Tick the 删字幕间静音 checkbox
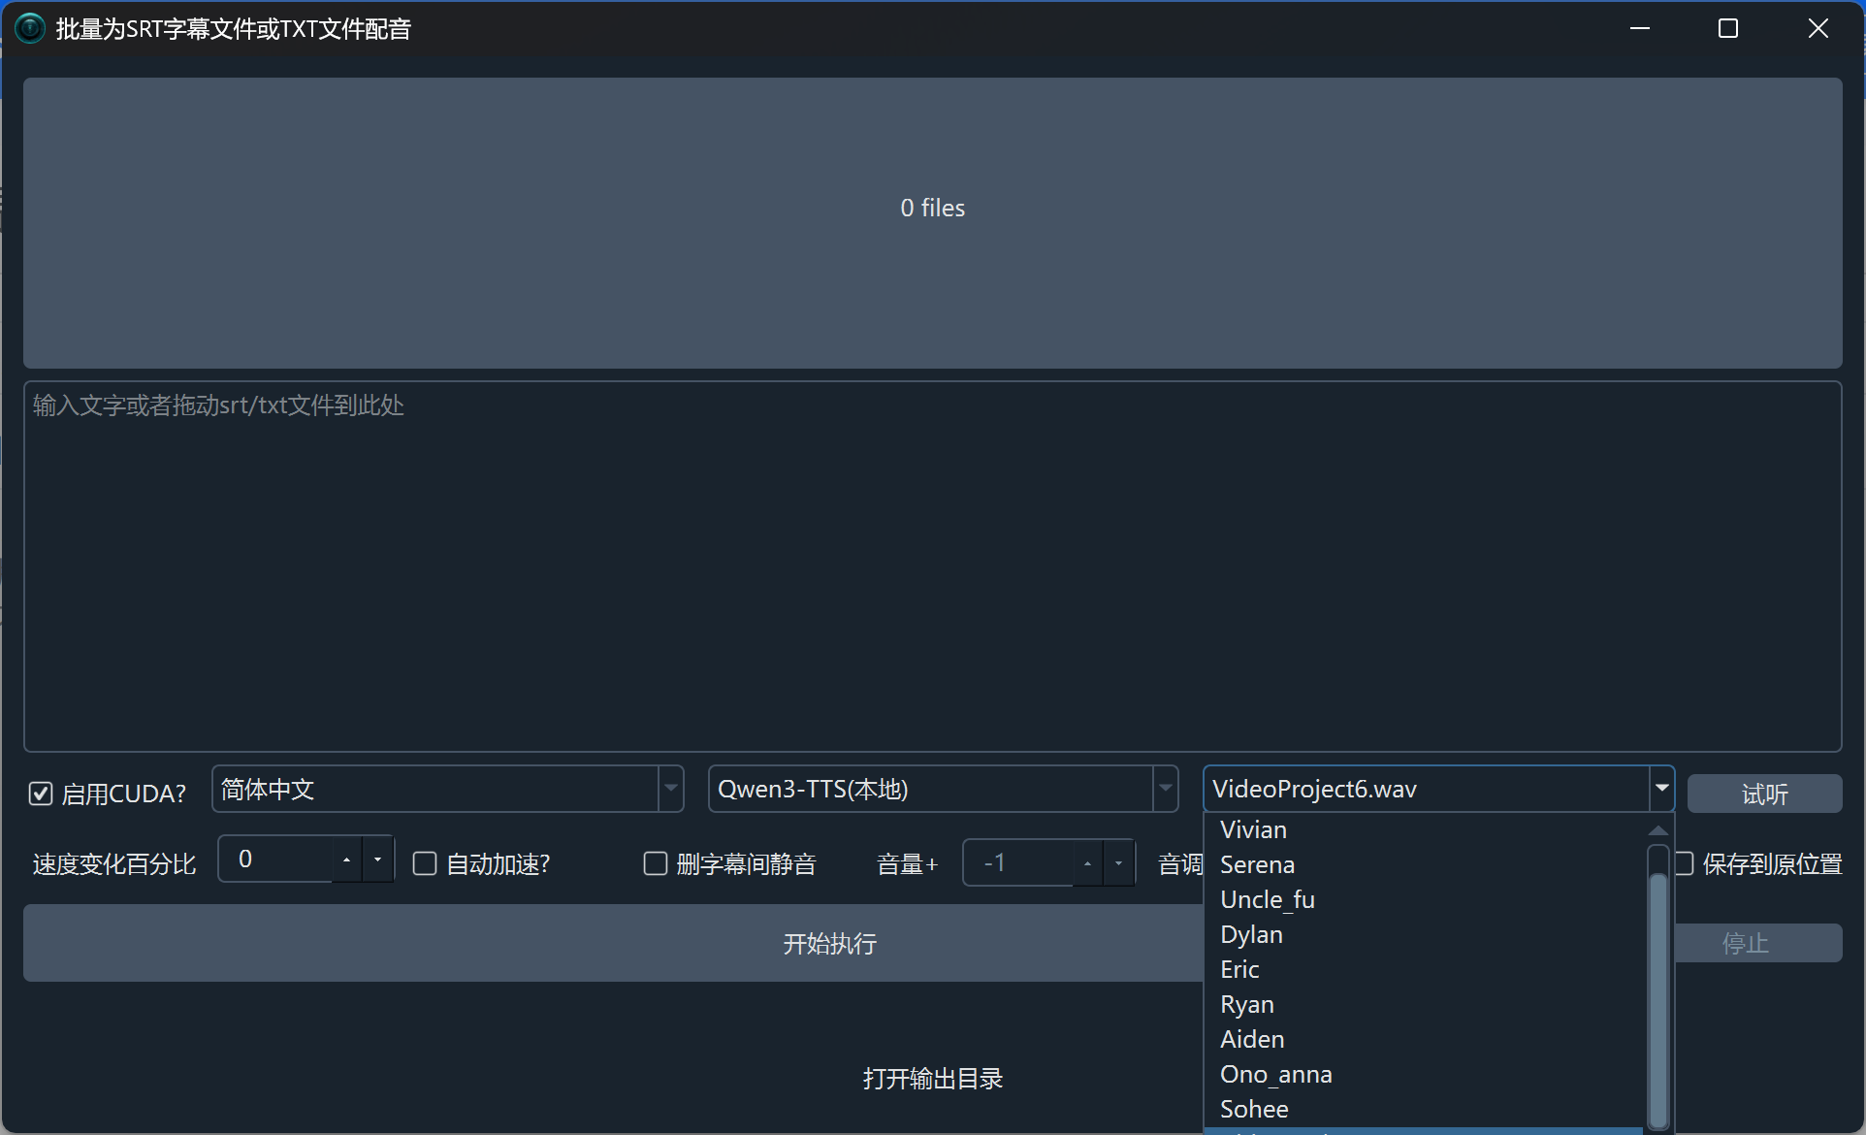Screen dimensions: 1866x1135 click(656, 863)
